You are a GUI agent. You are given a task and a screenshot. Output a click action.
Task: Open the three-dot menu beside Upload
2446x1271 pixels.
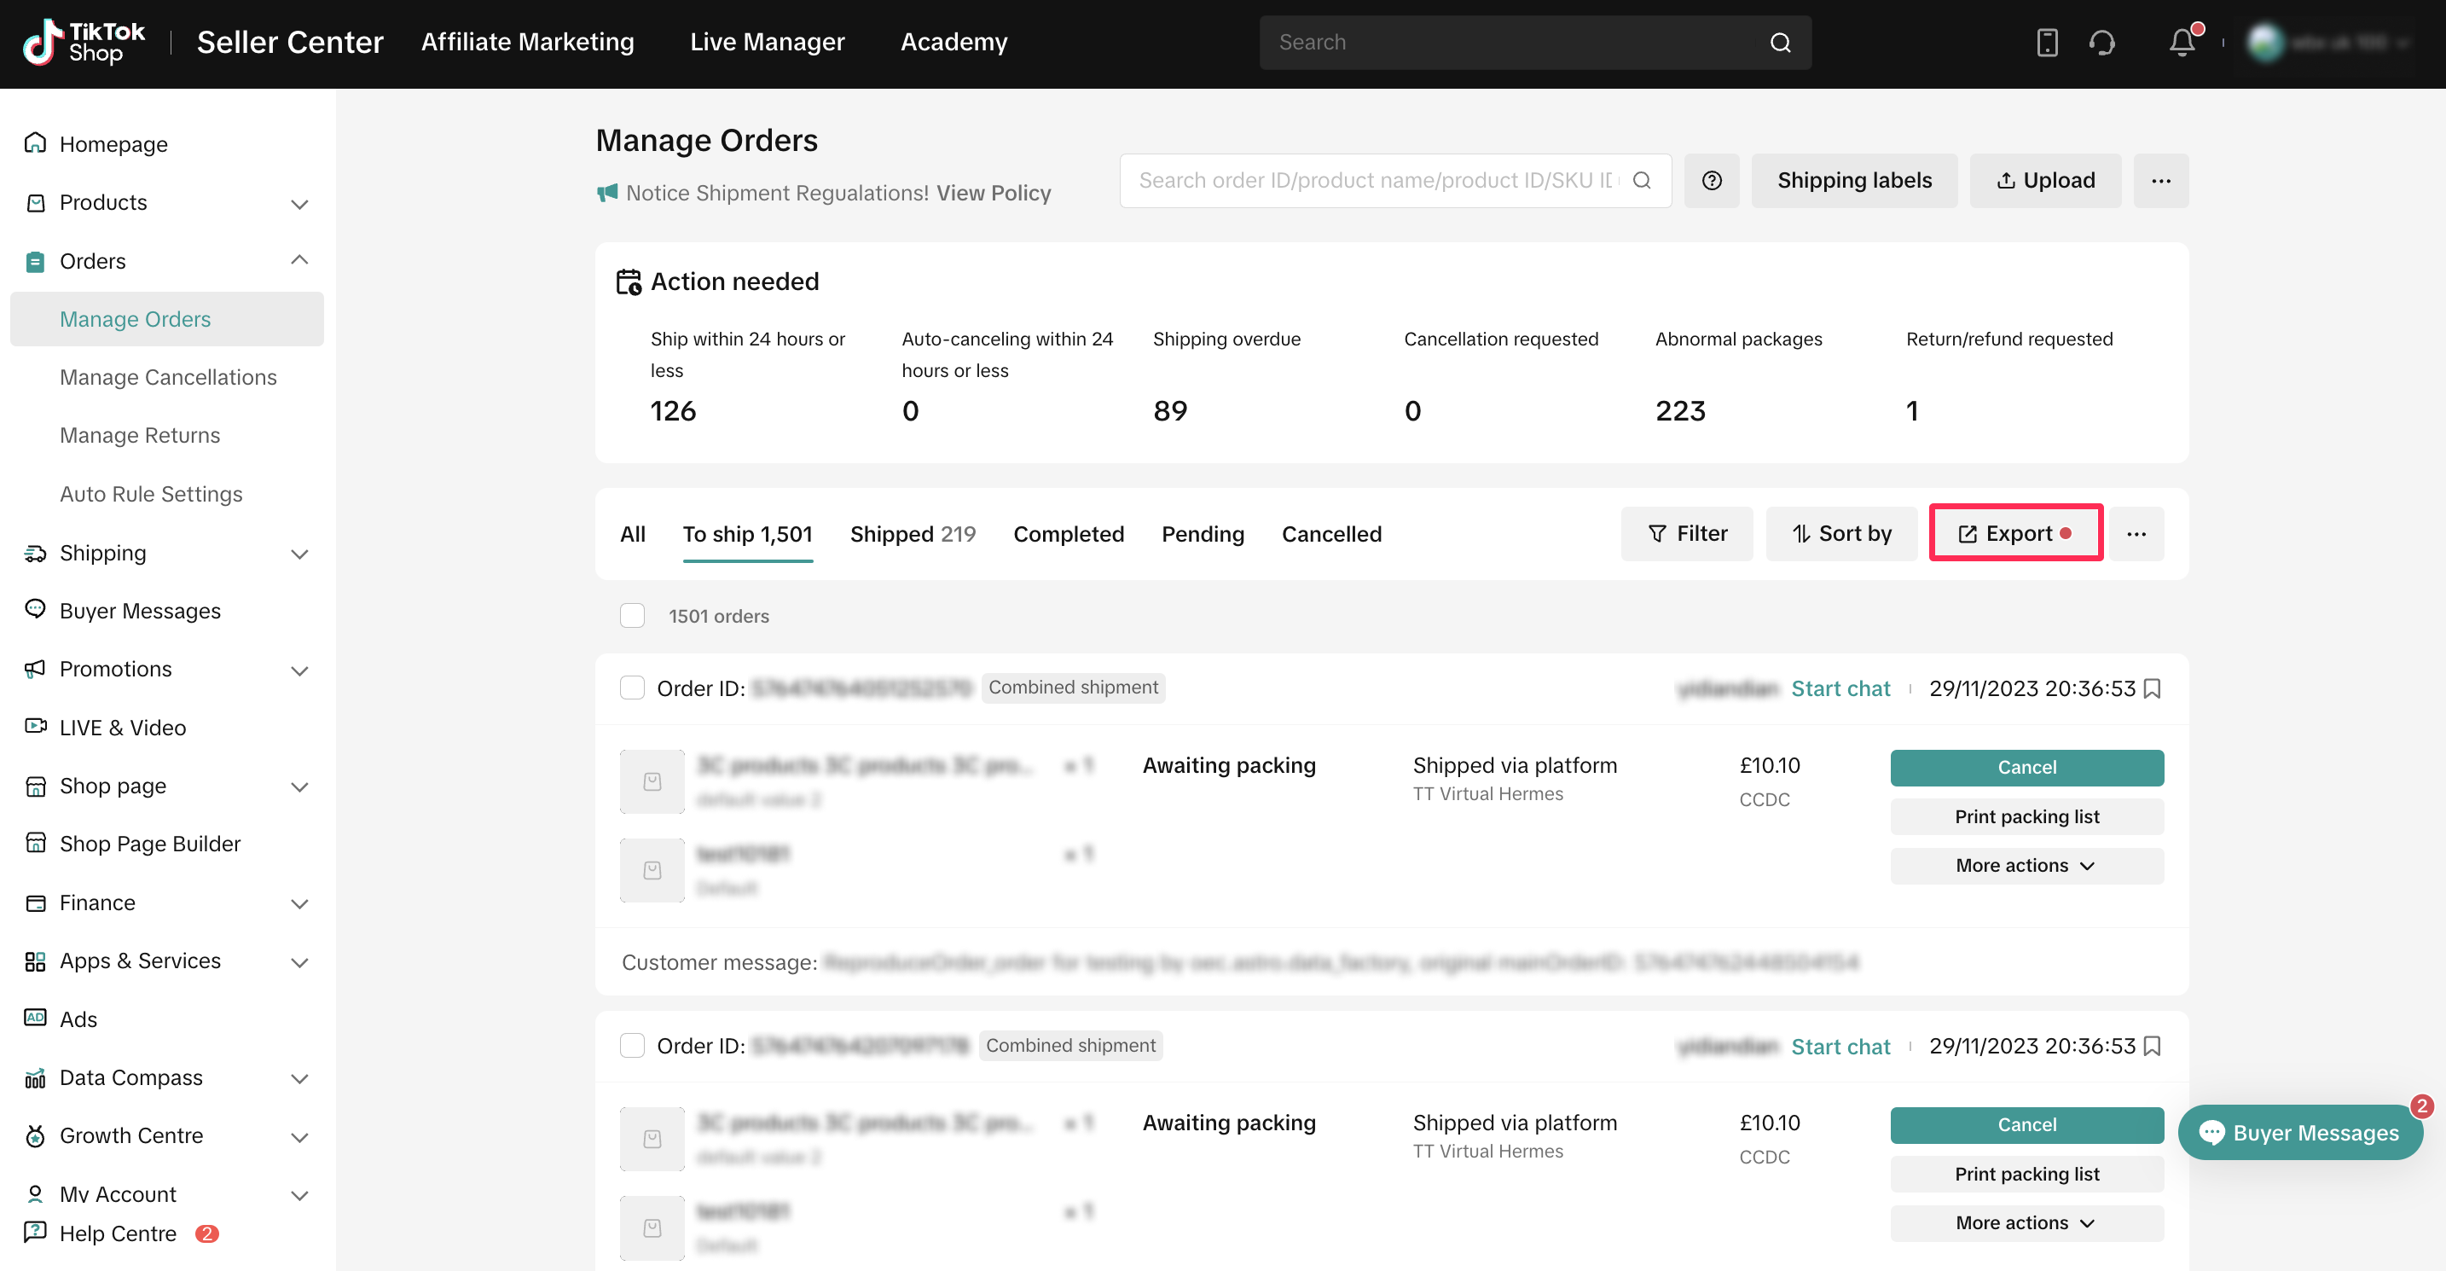(x=2160, y=181)
